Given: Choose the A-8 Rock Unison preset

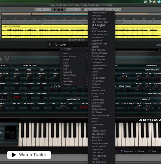Looking at the screenshot, I should [x=101, y=13].
